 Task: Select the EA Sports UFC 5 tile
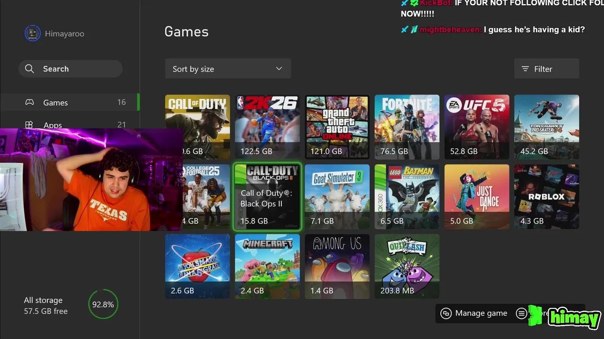coord(477,127)
